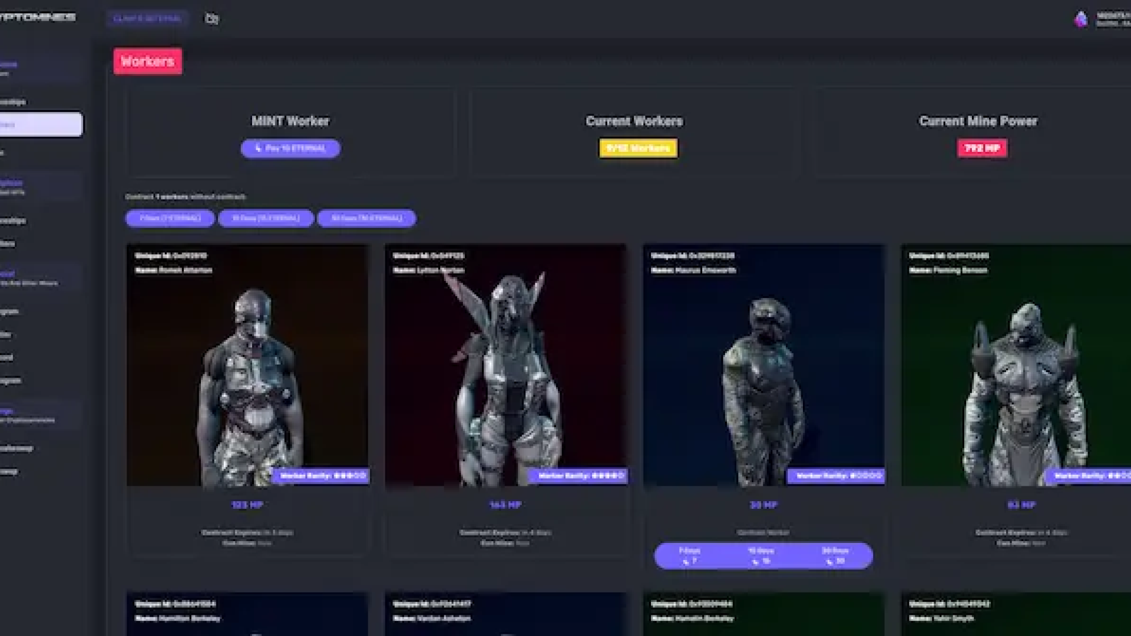
Task: Choose 30 days option on the 30 MP worker
Action: coord(835,556)
